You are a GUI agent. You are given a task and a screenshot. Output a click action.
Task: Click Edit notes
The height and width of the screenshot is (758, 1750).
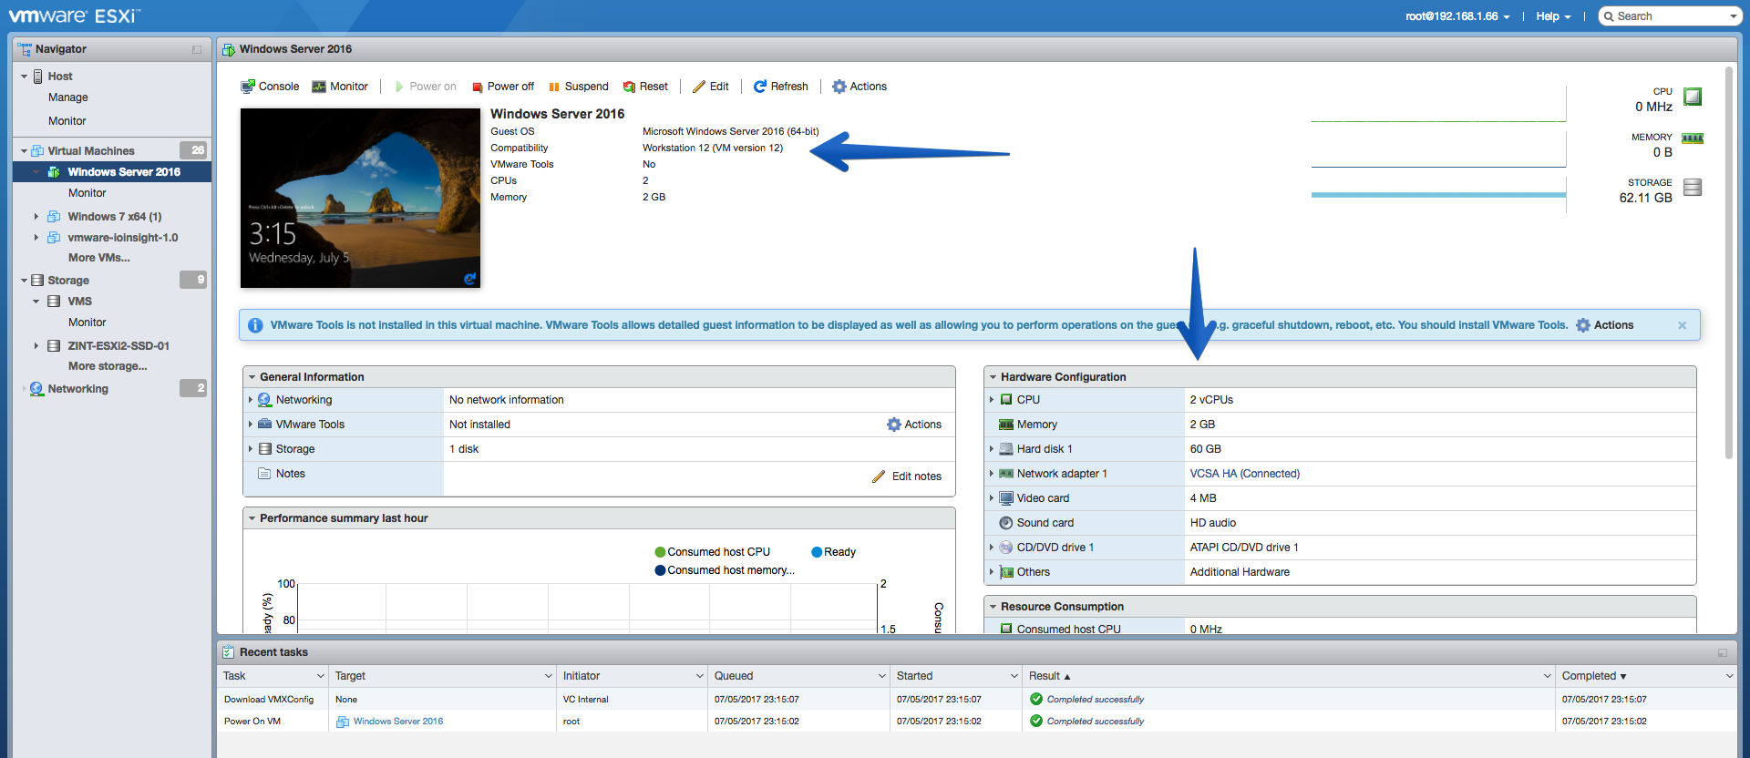pos(907,476)
